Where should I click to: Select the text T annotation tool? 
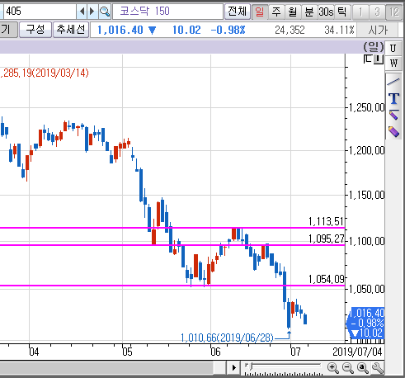pyautogui.click(x=393, y=98)
